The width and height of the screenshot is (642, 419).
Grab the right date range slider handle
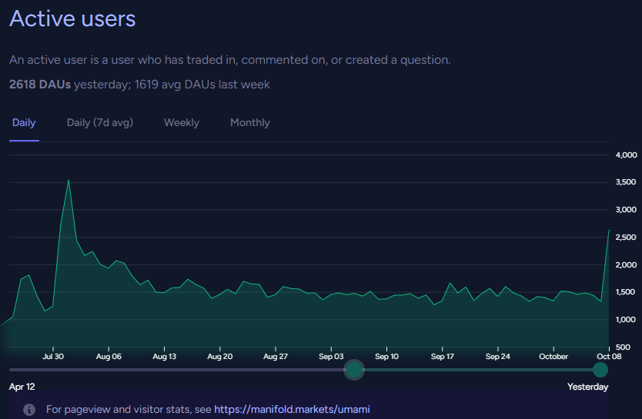point(600,370)
